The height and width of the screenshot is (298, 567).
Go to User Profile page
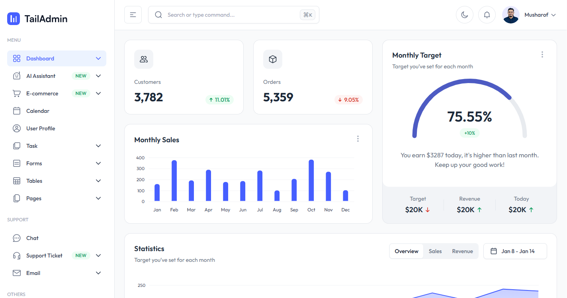(40, 128)
